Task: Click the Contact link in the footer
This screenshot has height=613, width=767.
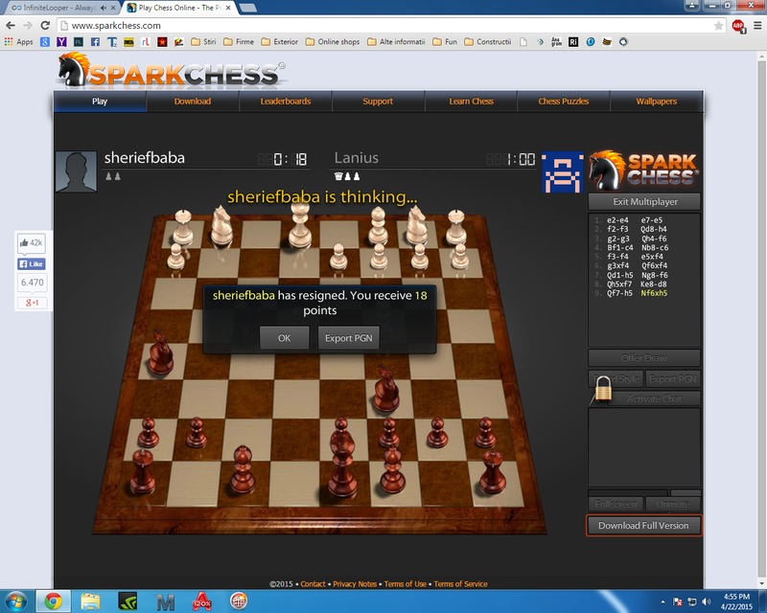Action: coord(314,583)
